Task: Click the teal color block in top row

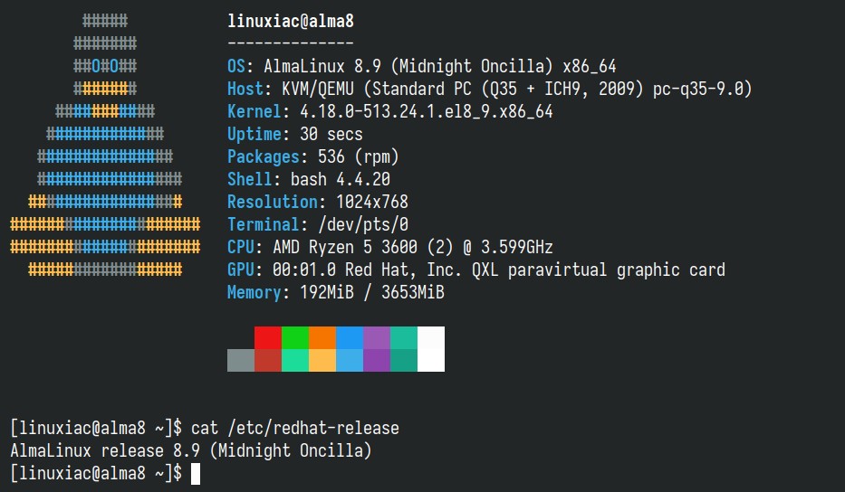Action: pyautogui.click(x=404, y=337)
